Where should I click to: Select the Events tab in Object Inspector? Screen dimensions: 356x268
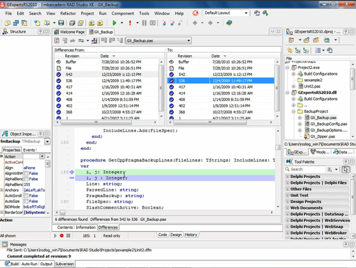click(30, 150)
